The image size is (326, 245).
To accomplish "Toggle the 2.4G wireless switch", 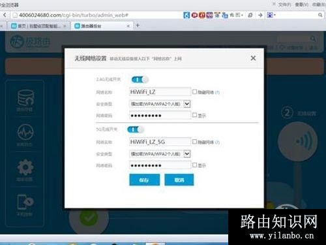I will pyautogui.click(x=140, y=80).
